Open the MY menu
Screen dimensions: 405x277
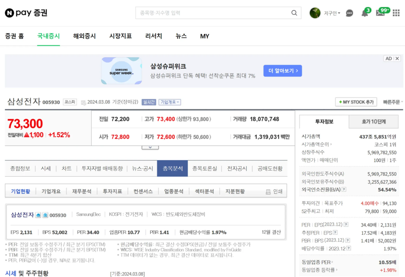point(204,36)
